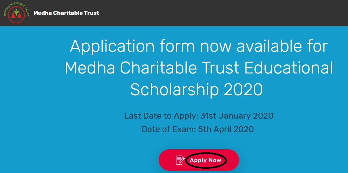Select the 'Apply Now' label text
The height and width of the screenshot is (173, 348).
(x=206, y=160)
